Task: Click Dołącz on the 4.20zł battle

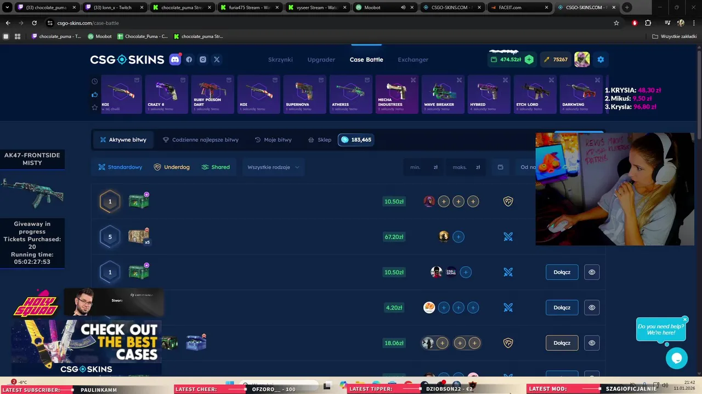Action: [x=562, y=308]
